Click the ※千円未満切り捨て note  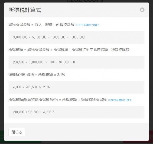(x=87, y=25)
